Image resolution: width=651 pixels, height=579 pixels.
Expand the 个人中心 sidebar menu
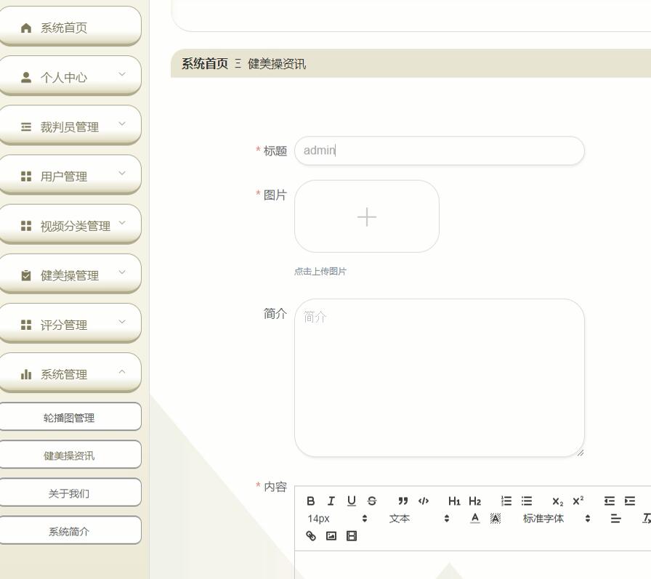[70, 76]
